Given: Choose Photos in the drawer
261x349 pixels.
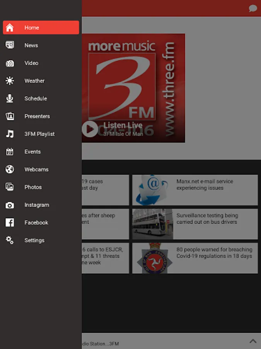Looking at the screenshot, I should click(41, 187).
